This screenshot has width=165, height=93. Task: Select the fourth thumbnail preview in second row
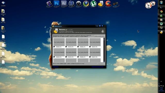point(95,52)
